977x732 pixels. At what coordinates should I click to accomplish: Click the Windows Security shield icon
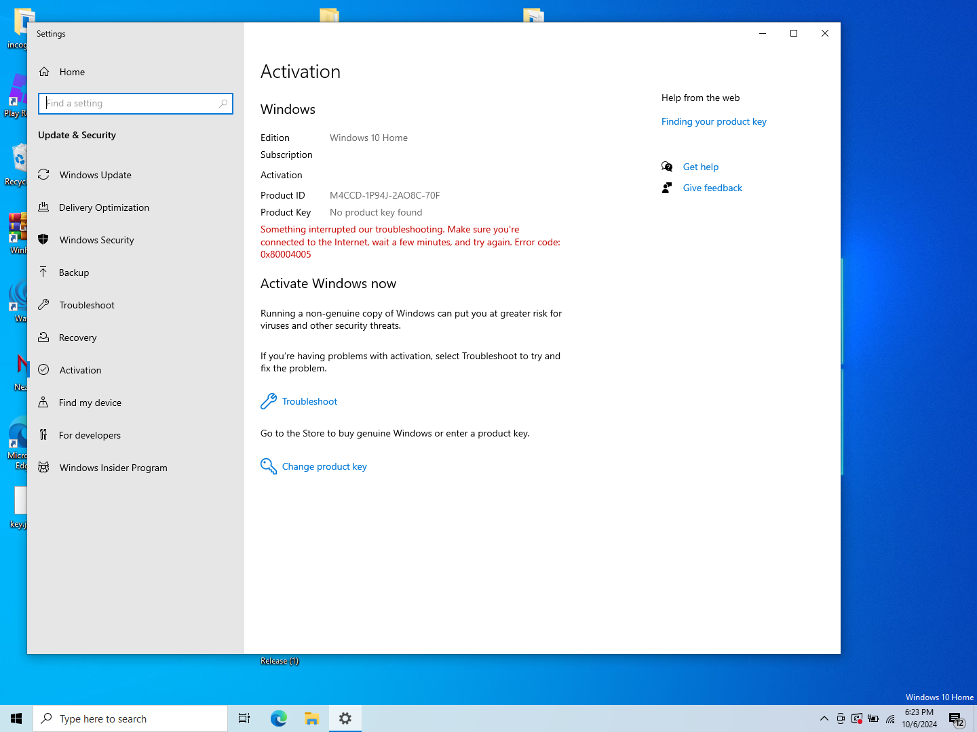(x=43, y=240)
